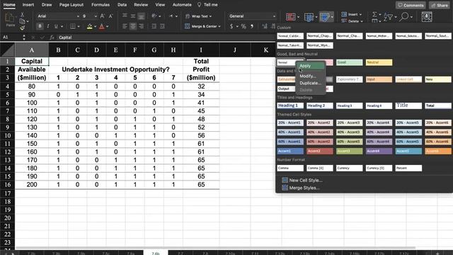
Task: Click the Borders icon
Action: [73, 26]
